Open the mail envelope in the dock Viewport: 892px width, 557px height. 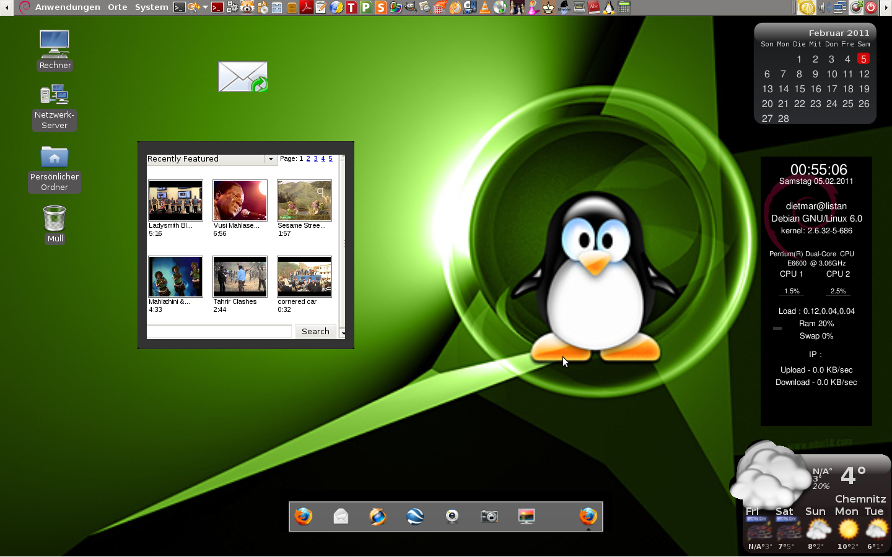click(x=341, y=516)
